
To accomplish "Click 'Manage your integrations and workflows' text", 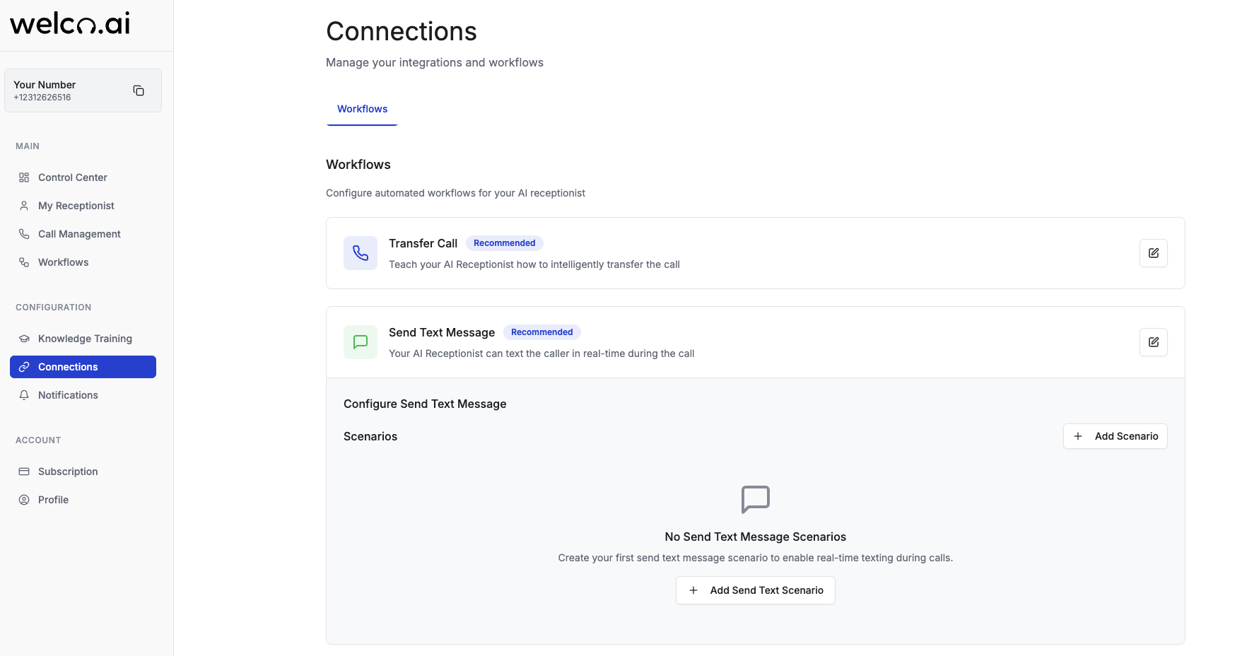I will tap(435, 62).
